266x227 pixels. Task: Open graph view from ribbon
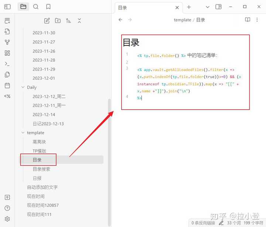click(x=7, y=42)
